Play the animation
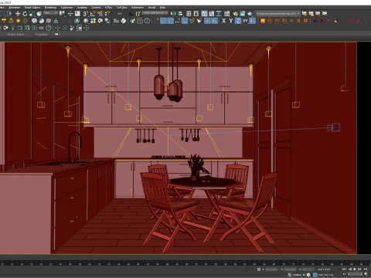Viewport: 371px width, 278px height. [355, 270]
